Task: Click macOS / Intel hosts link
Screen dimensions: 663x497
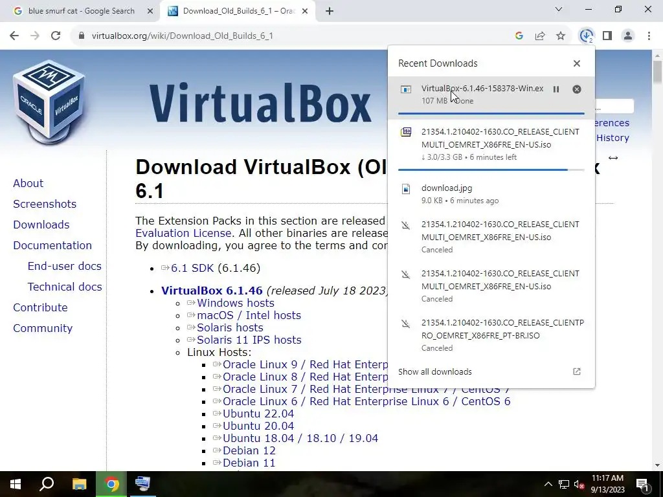Action: (x=249, y=316)
